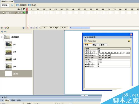139x104 pixels.
Task: Change the visible value true
Action: pyautogui.click(x=114, y=62)
